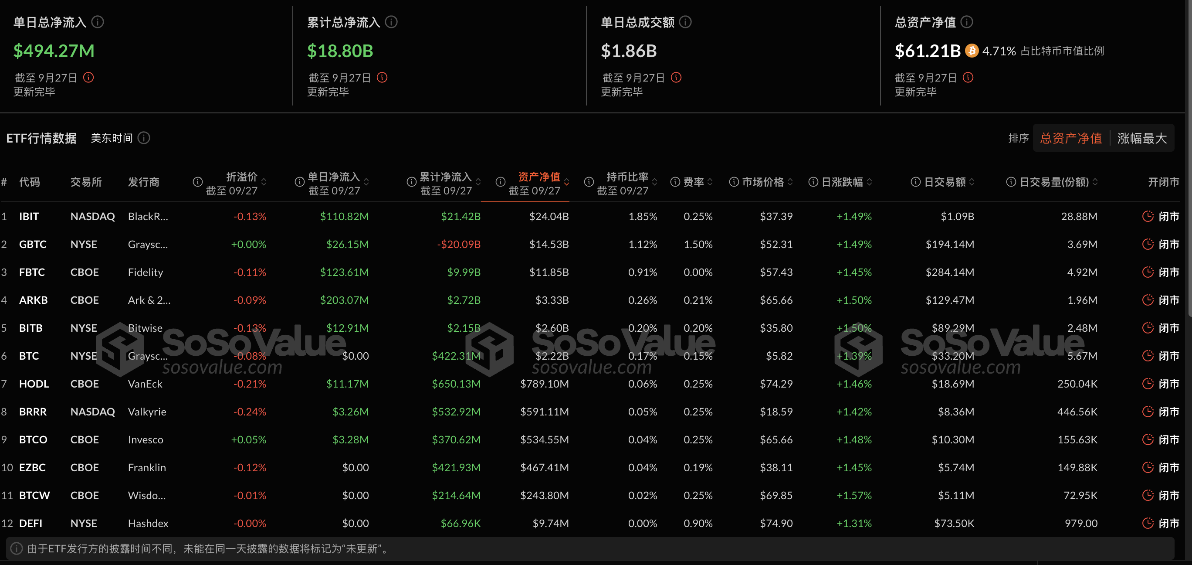Click the info icon next to 单日总成交额
The width and height of the screenshot is (1192, 565).
click(685, 22)
